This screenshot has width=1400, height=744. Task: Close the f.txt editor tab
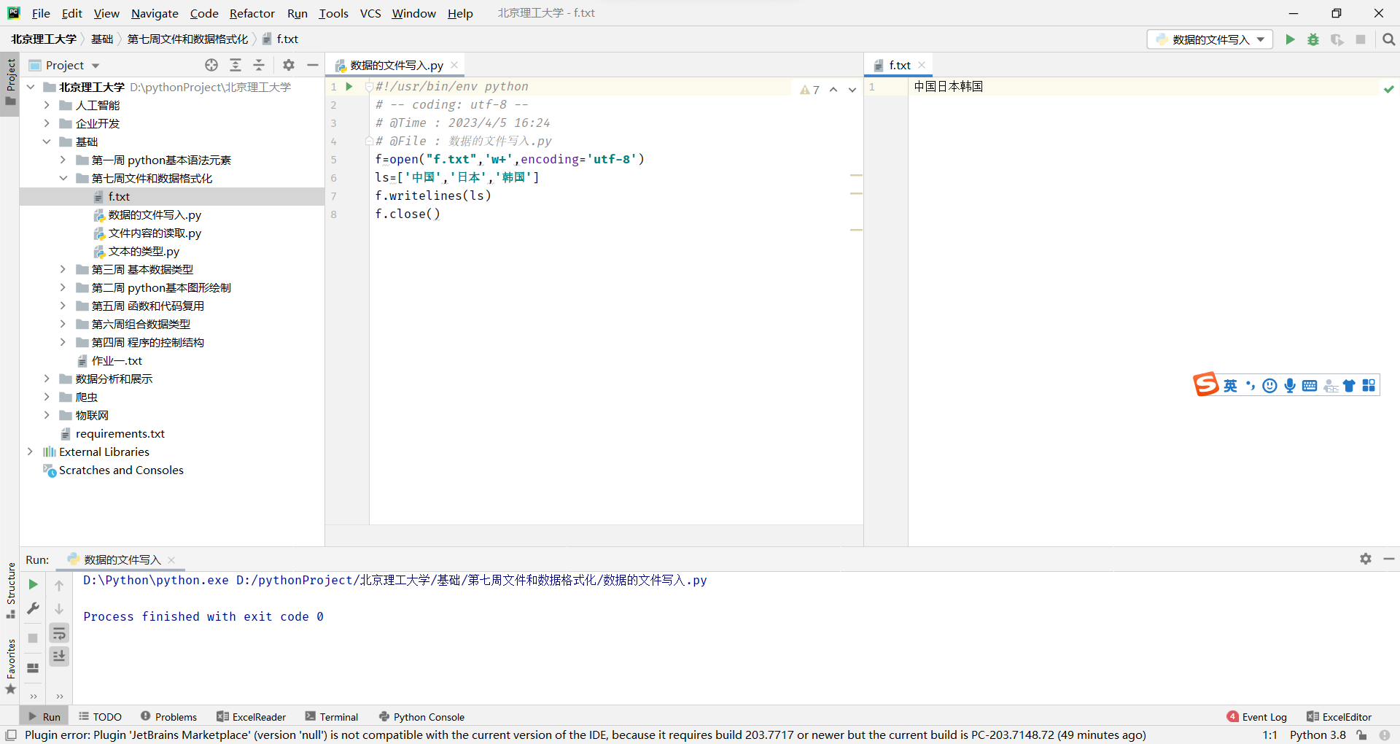coord(922,65)
